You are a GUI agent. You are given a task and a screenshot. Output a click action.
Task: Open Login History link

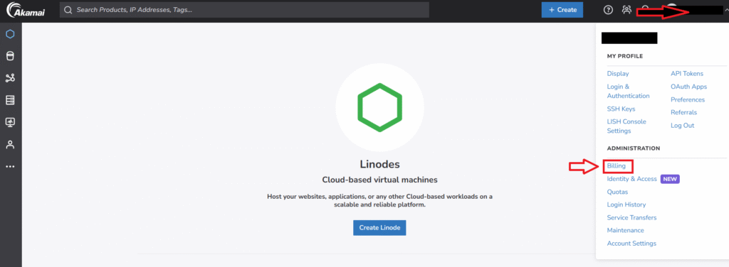click(626, 205)
